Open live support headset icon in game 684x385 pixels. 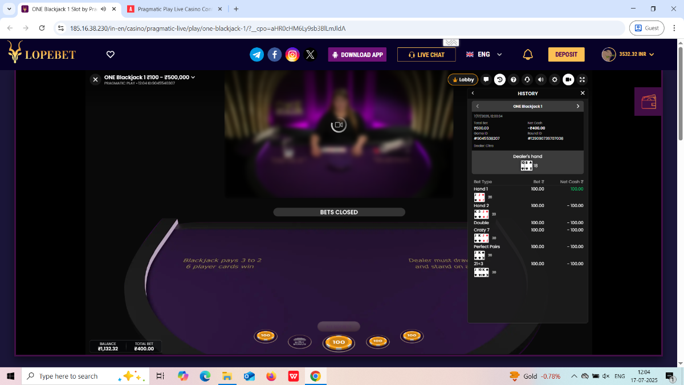527,80
